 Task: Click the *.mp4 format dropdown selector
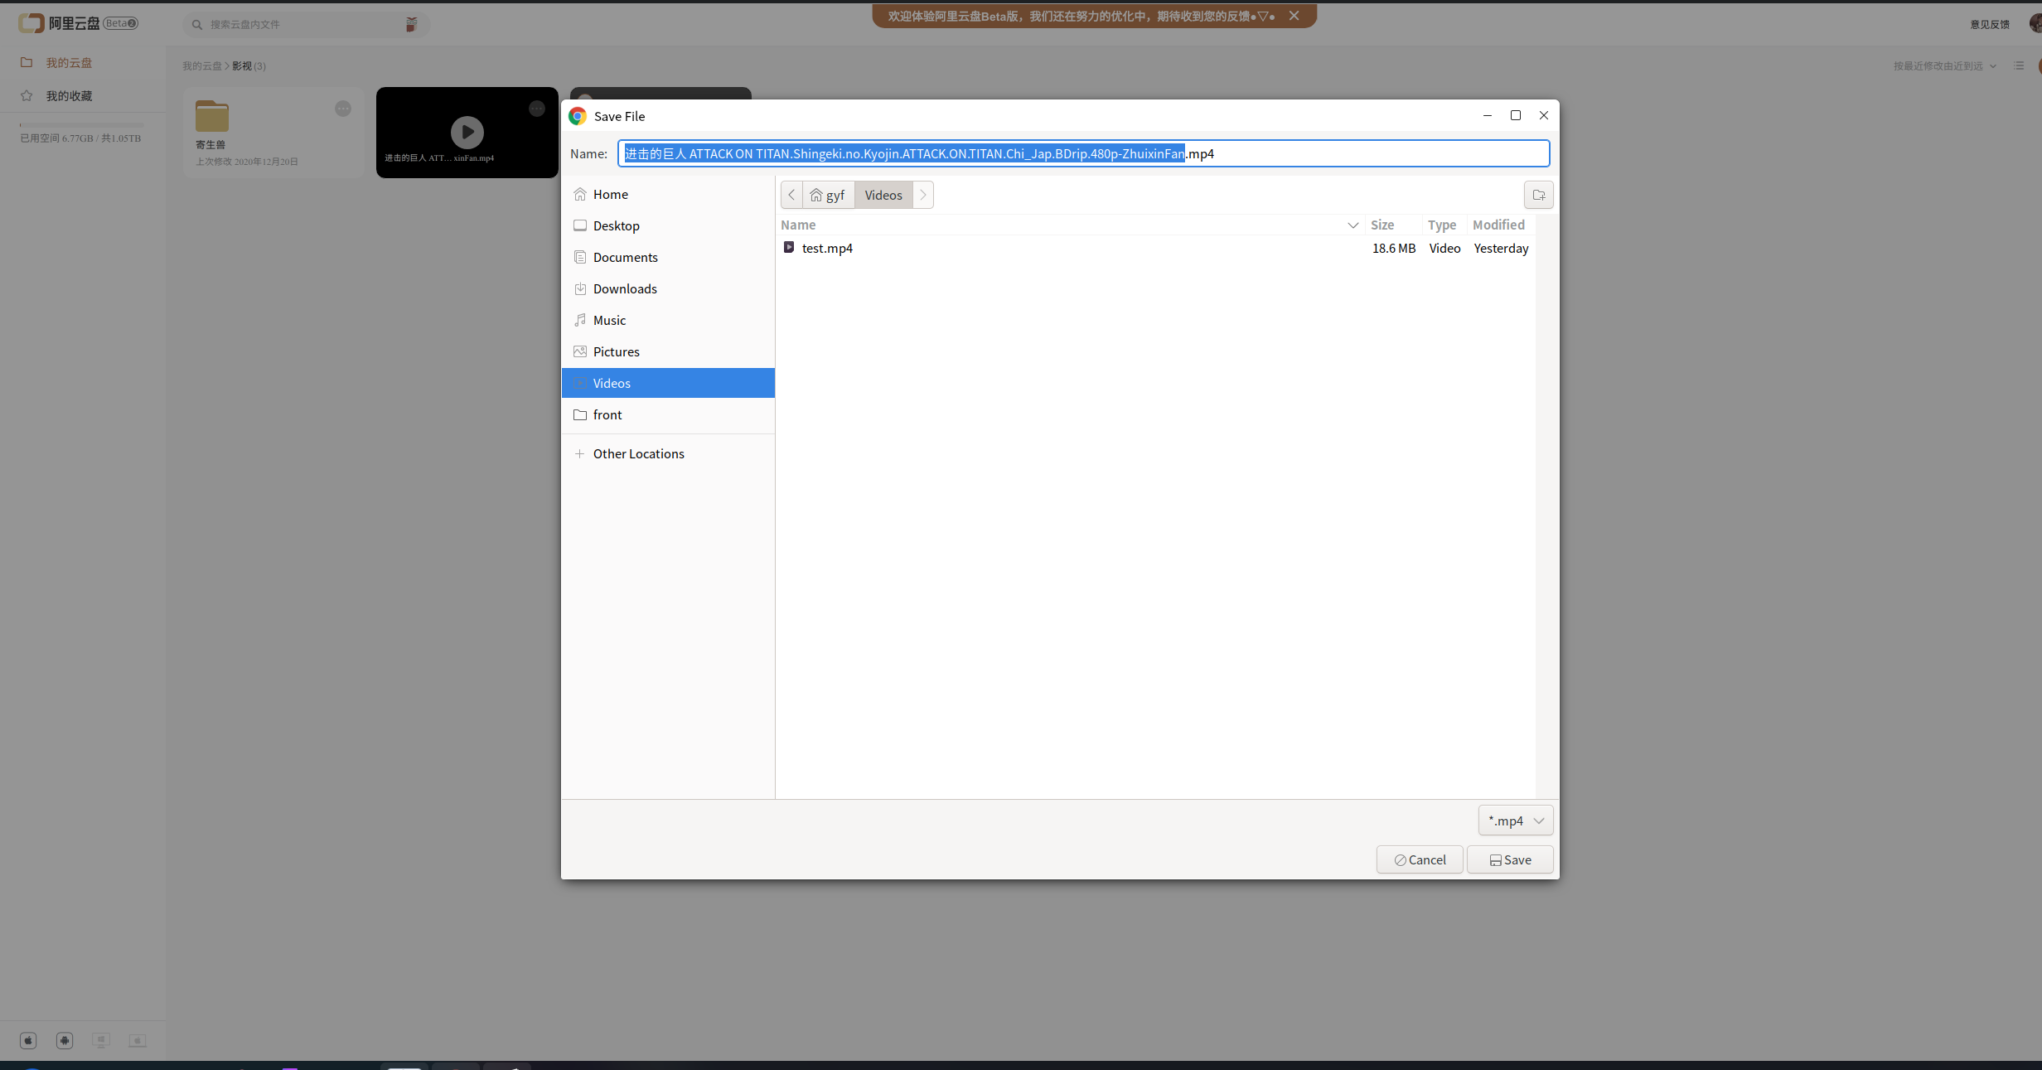click(1514, 820)
